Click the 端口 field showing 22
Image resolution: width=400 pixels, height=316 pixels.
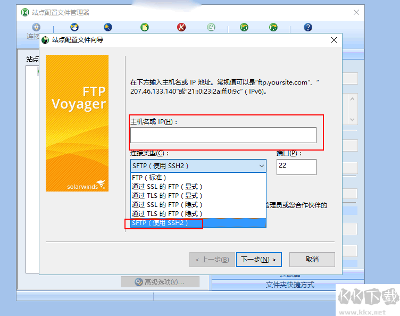tap(296, 167)
